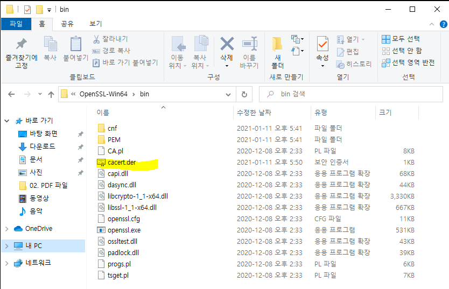Click 바로 가기 붙여넣기 (Paste shortcut)

click(125, 62)
